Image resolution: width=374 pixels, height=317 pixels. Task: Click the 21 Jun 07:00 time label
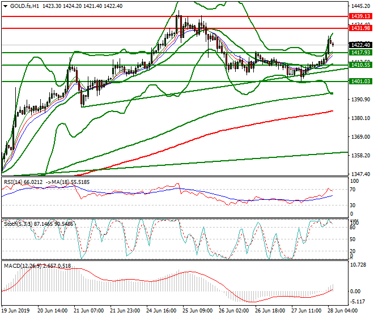click(x=89, y=311)
